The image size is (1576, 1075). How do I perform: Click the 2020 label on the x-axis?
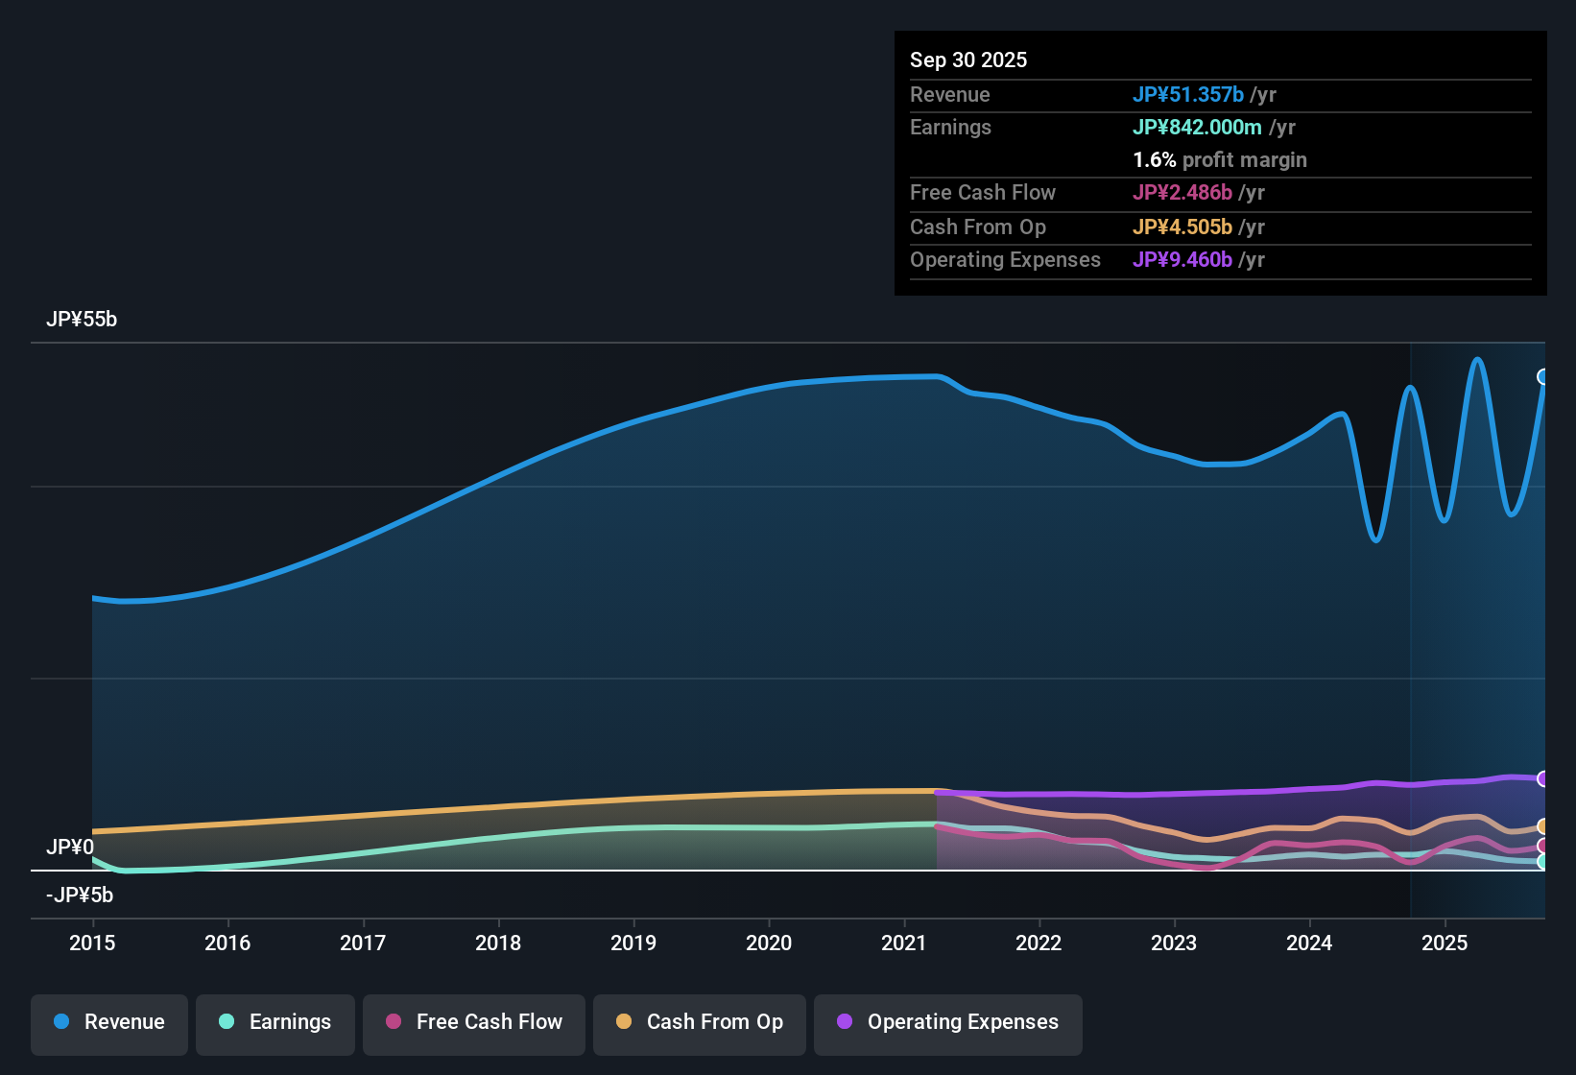tap(769, 944)
